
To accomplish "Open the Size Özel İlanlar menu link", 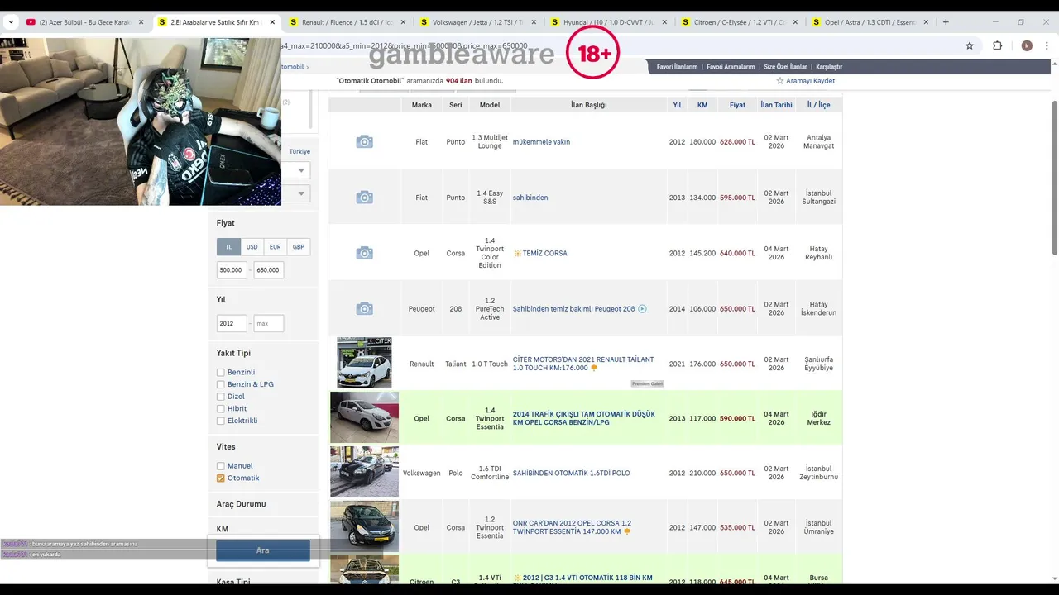I will click(785, 67).
